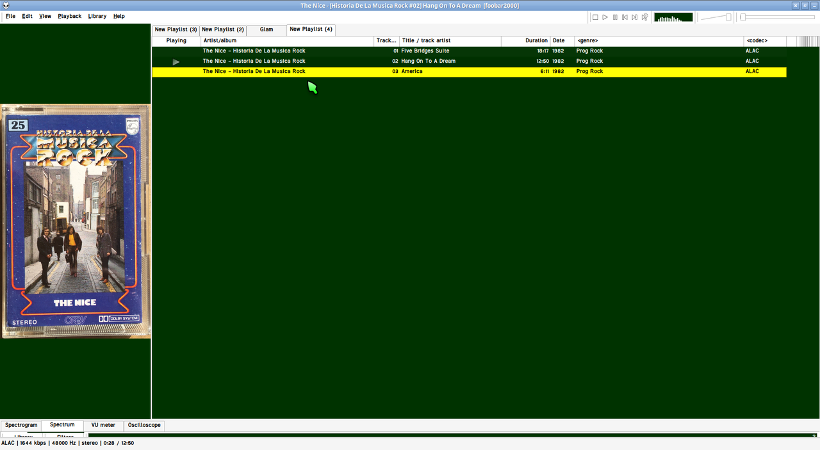This screenshot has height=450, width=820.
Task: Click the Play button in toolbar
Action: click(x=605, y=17)
